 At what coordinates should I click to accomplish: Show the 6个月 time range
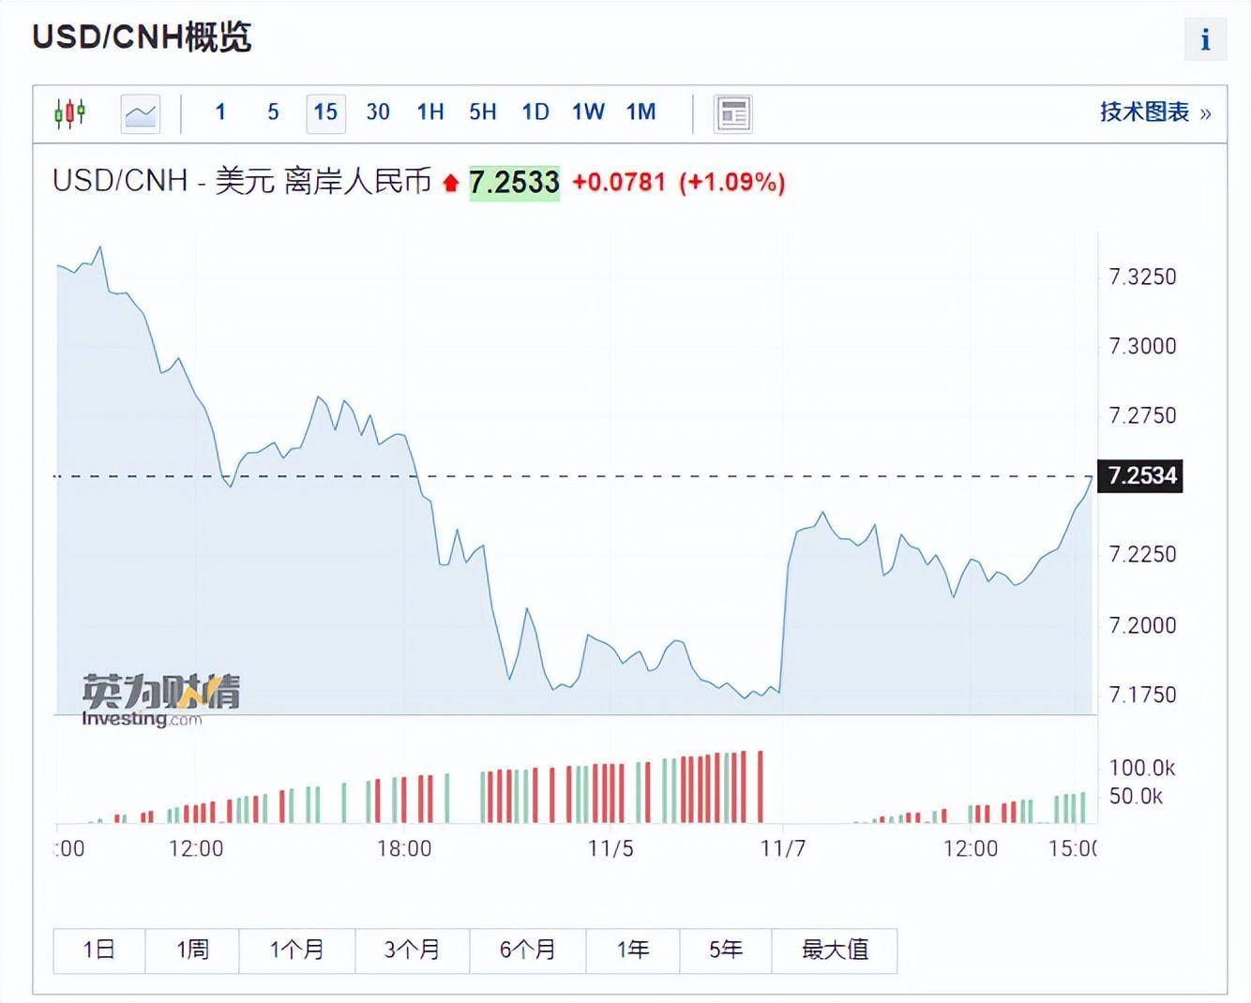tap(527, 950)
